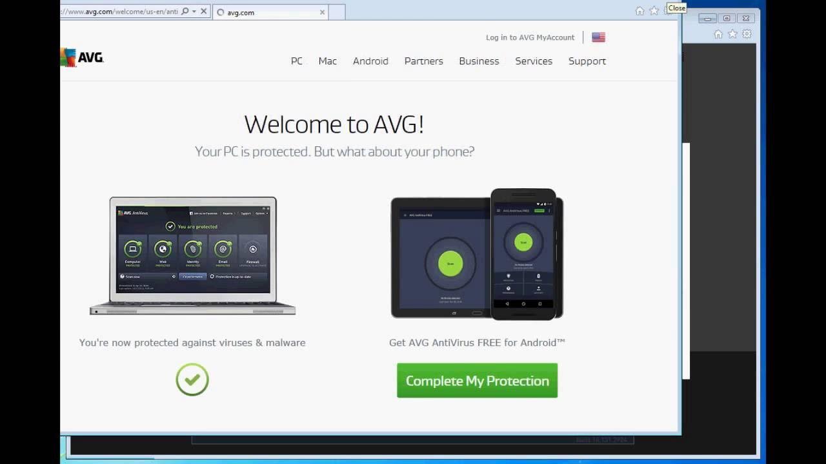
Task: Click the 'Welcome to AVG!' heading
Action: 334,124
